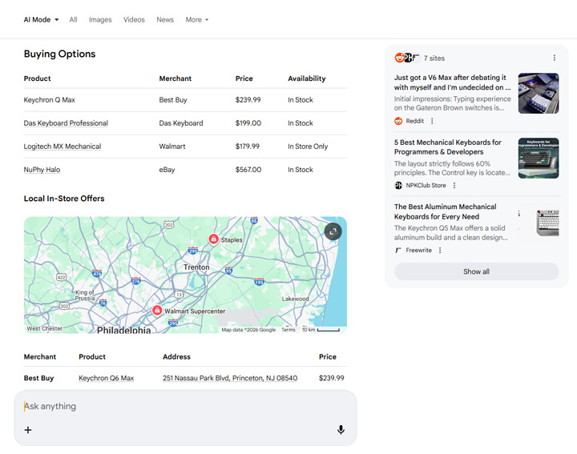
Task: Click the plus attachment icon
Action: pyautogui.click(x=28, y=430)
